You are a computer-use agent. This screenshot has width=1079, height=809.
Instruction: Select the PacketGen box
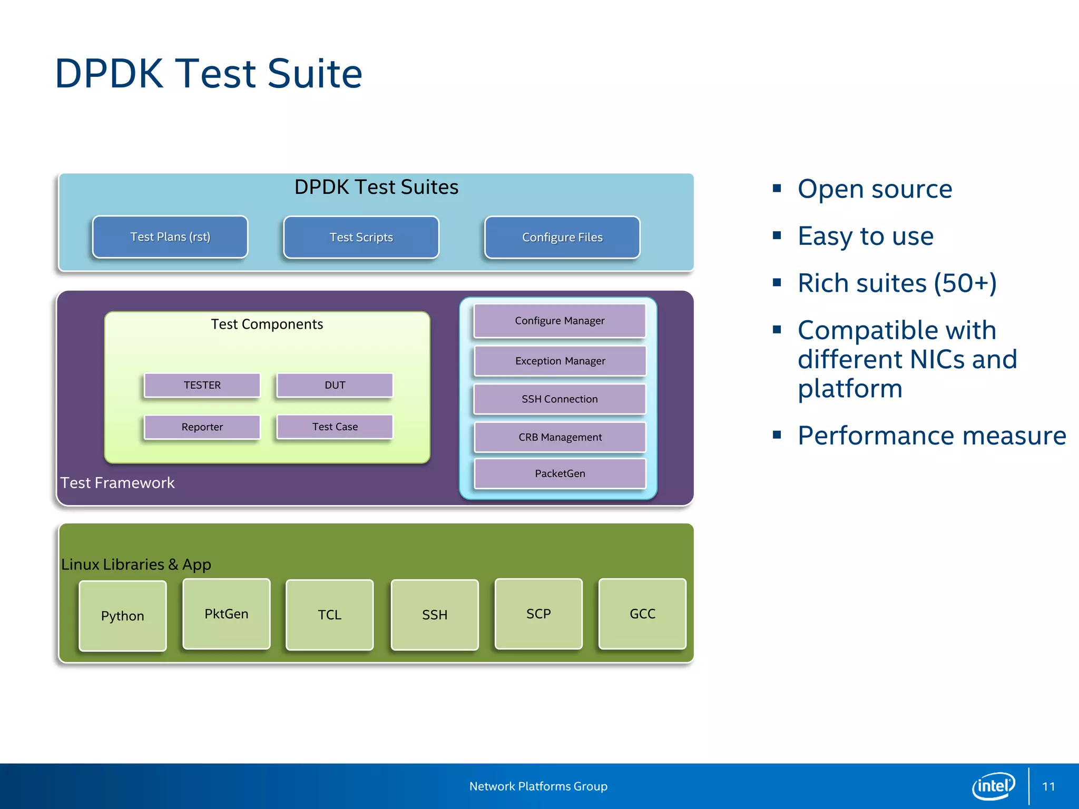coord(560,473)
